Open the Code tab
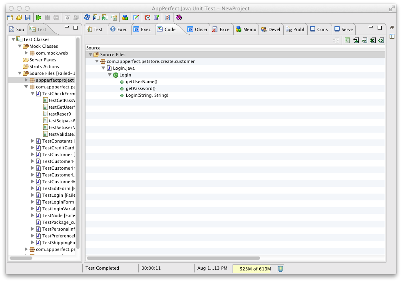The width and height of the screenshot is (402, 282). pyautogui.click(x=167, y=29)
